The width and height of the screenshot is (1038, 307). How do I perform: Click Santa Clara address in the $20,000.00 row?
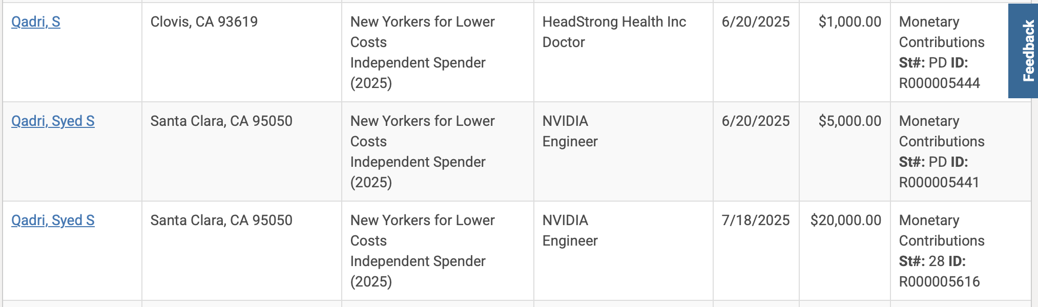221,221
